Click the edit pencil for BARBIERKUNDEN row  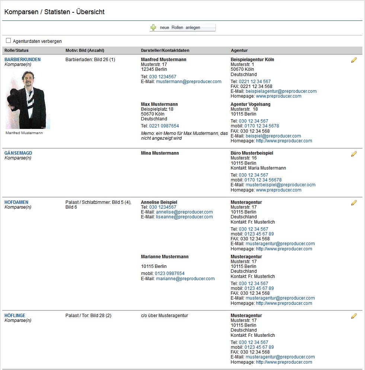(x=354, y=60)
